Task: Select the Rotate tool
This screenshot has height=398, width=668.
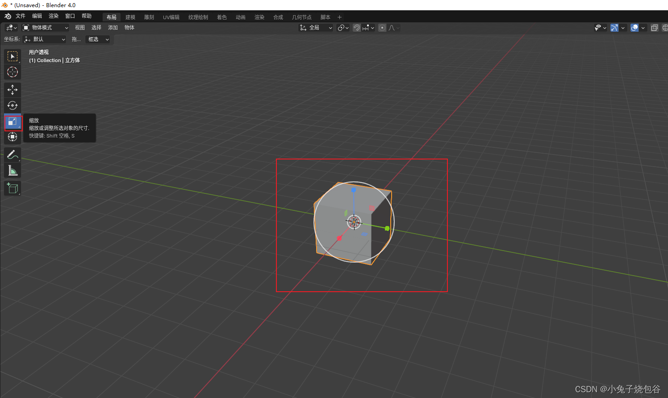Action: [x=13, y=105]
